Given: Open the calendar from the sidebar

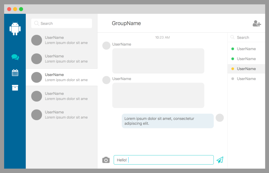Looking at the screenshot, I should pos(15,72).
